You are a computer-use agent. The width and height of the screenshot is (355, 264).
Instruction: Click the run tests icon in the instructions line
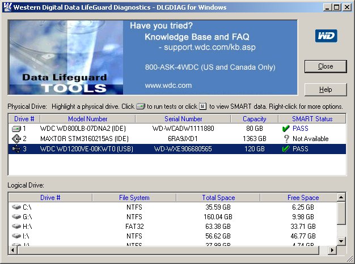pos(141,107)
